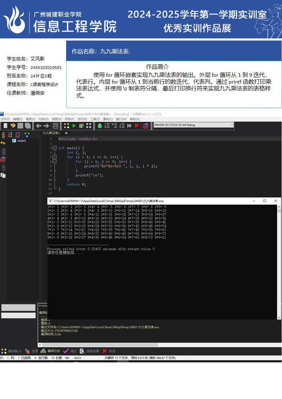Click the Compile colored-squares icon
The image size is (282, 399).
point(66,126)
